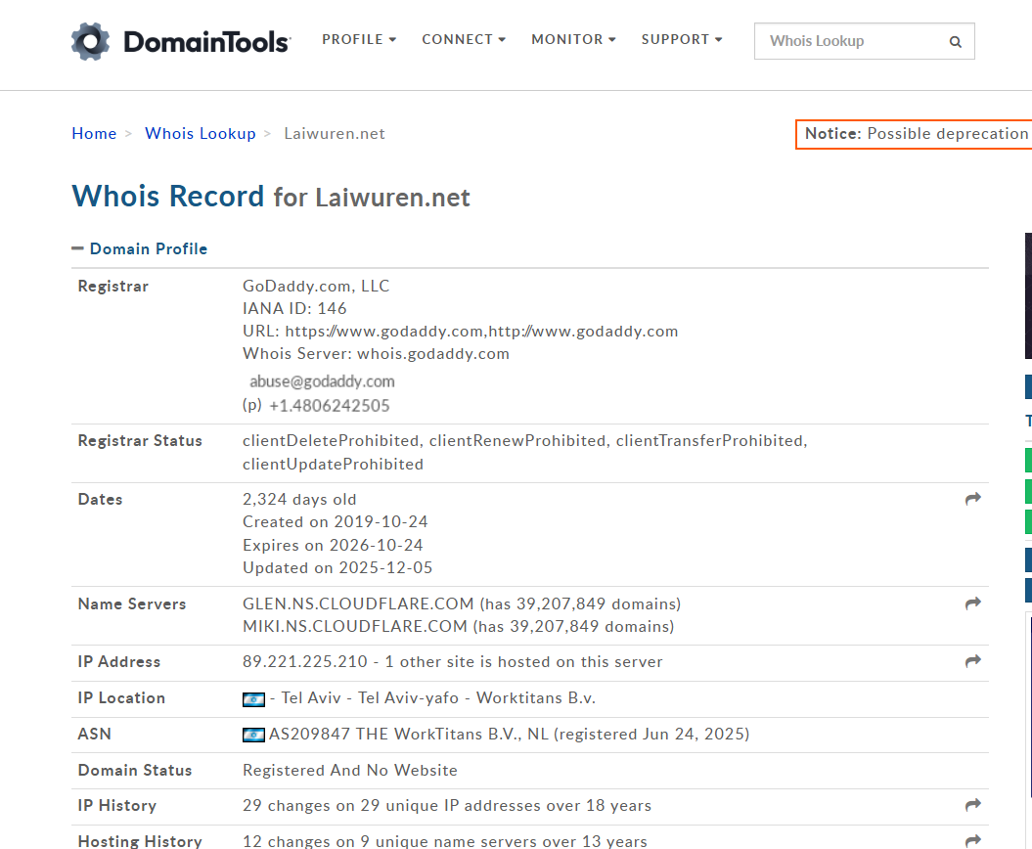The width and height of the screenshot is (1032, 849).
Task: Open the CONNECT dropdown menu
Action: tap(464, 39)
